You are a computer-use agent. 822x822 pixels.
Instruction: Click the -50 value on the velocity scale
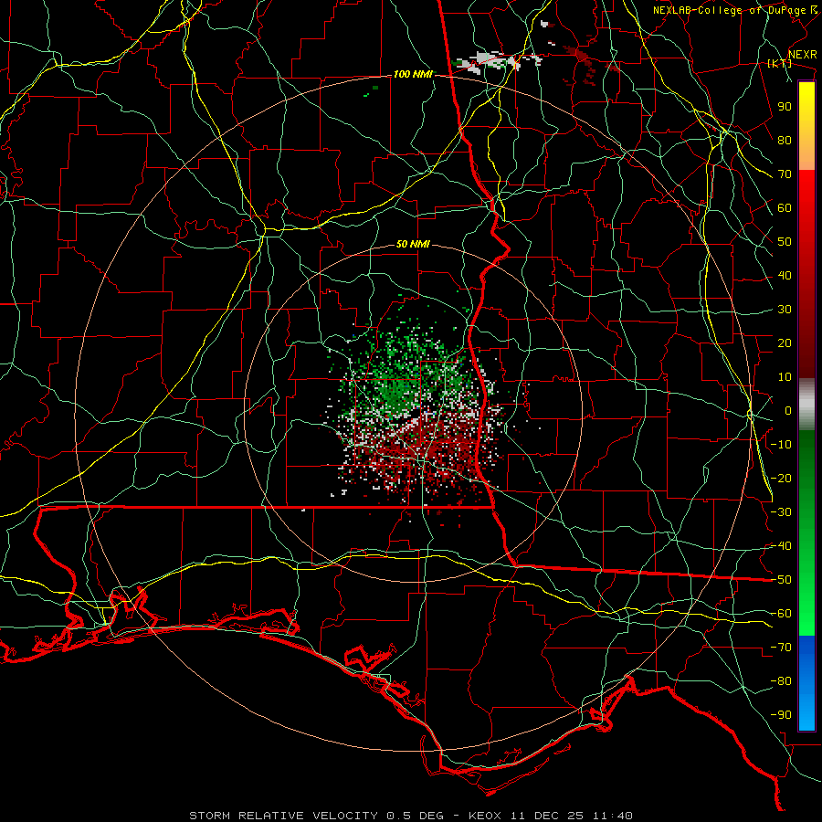(781, 580)
